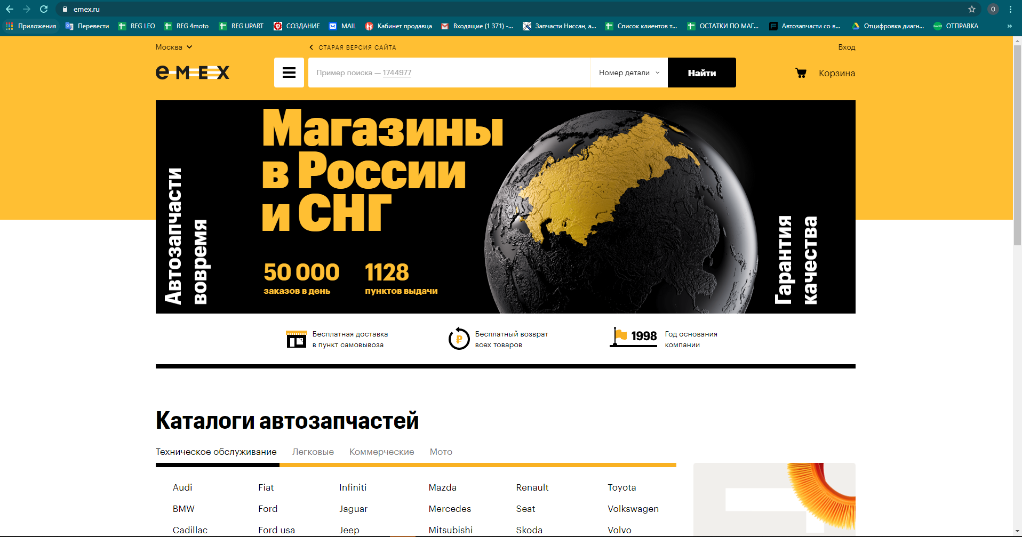This screenshot has width=1022, height=537.
Task: Click the free return ruble icon
Action: [x=459, y=339]
